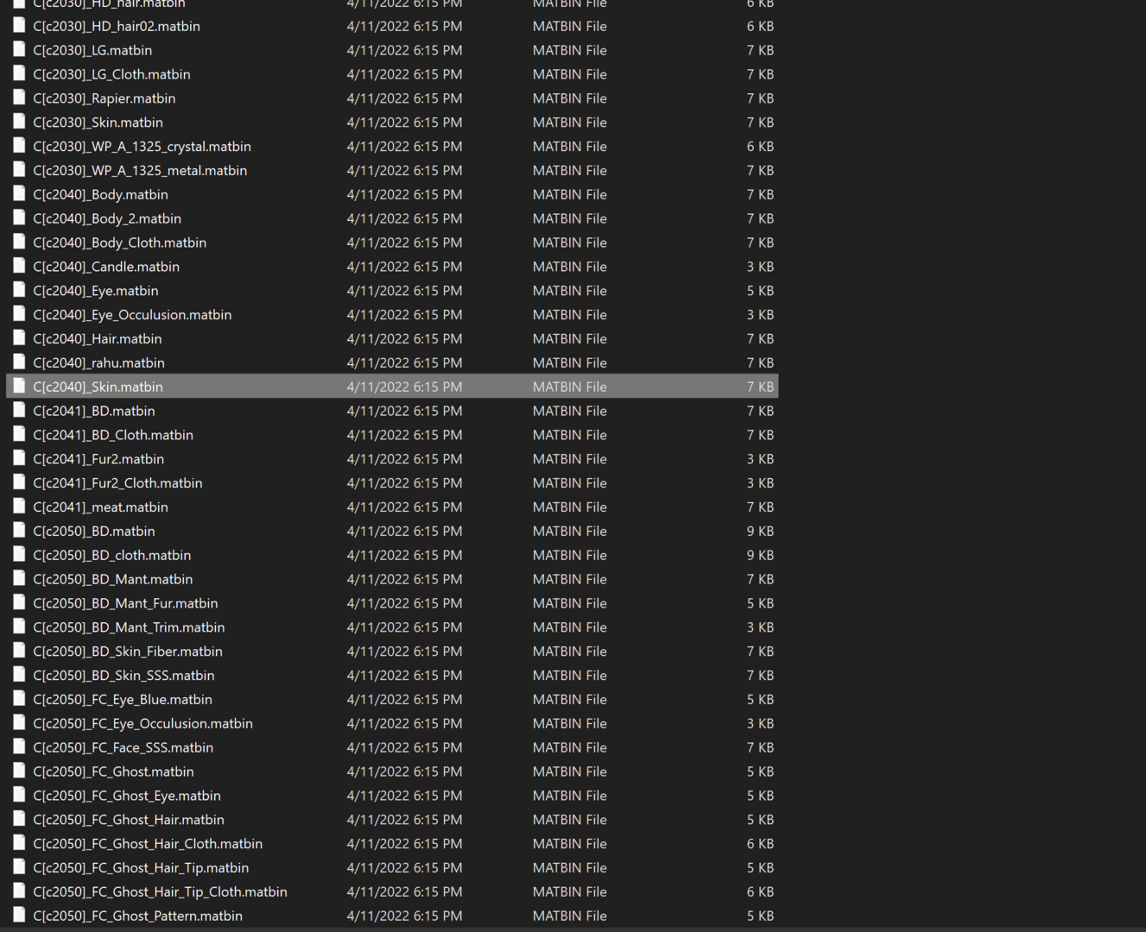The height and width of the screenshot is (932, 1146).
Task: Select file name C[c2050]_BD_Mant_Fur.matbin
Action: click(125, 603)
